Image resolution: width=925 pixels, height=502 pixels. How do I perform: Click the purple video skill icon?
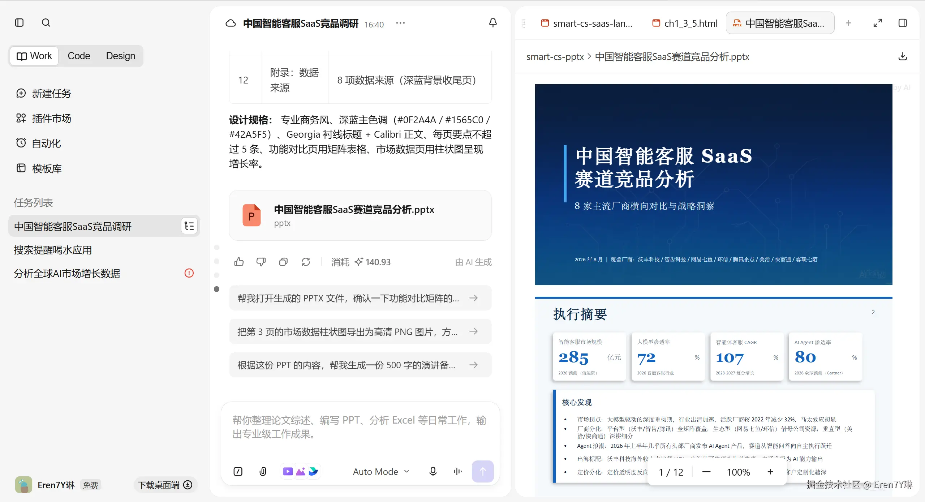288,471
